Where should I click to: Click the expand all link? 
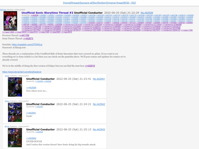(87, 3)
